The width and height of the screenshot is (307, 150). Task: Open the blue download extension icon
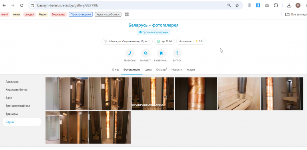coord(258,6)
